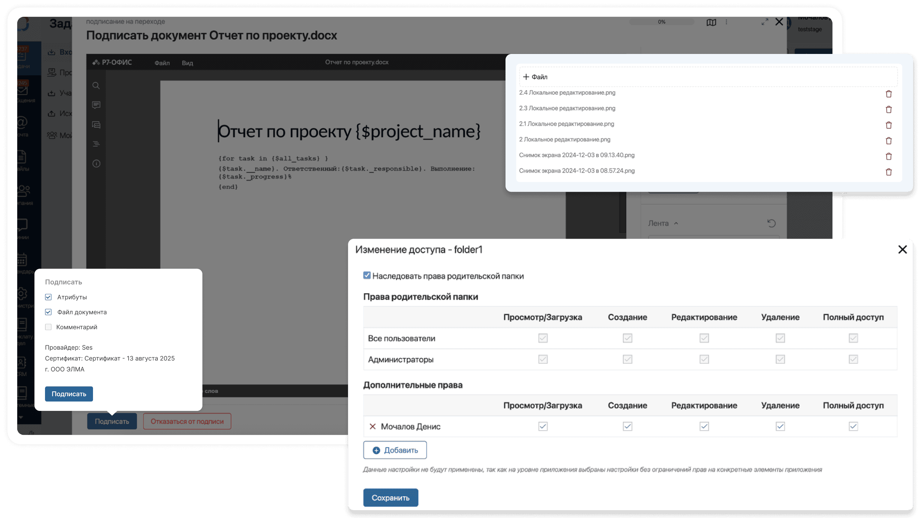921x518 pixels.
Task: Uncheck the Атрибуты checkbox
Action: 48,297
